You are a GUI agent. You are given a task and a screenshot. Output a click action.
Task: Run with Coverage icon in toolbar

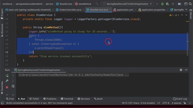click(x=168, y=4)
